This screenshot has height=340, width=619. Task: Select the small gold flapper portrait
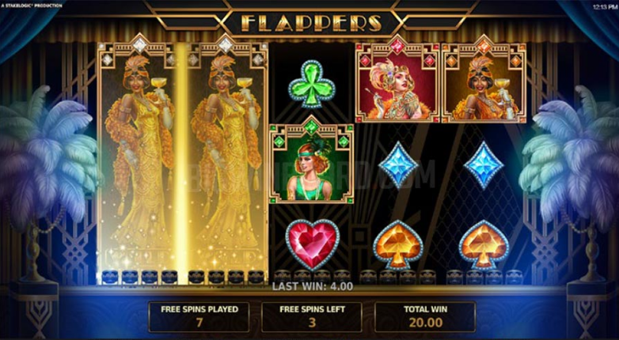coord(484,79)
